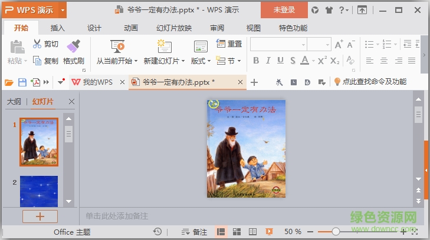Open bullet list style dropdown
430x240 pixels.
(378, 44)
